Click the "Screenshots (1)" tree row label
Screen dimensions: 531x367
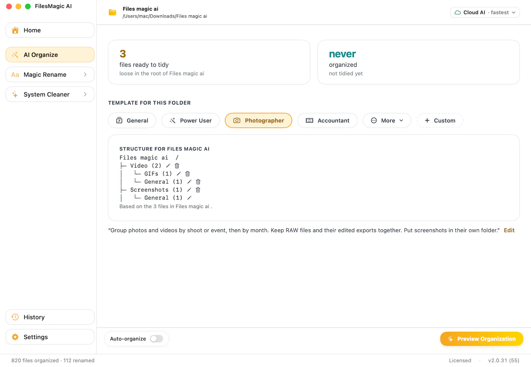156,189
